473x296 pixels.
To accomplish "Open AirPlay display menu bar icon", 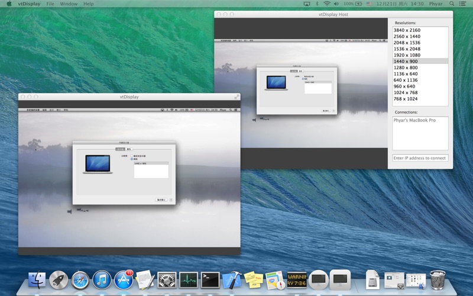I will pos(307,4).
